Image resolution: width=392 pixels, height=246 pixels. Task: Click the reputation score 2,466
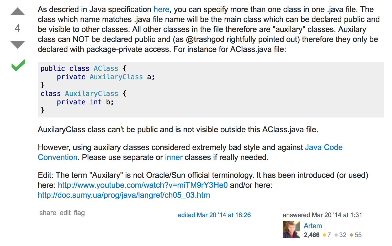click(311, 235)
